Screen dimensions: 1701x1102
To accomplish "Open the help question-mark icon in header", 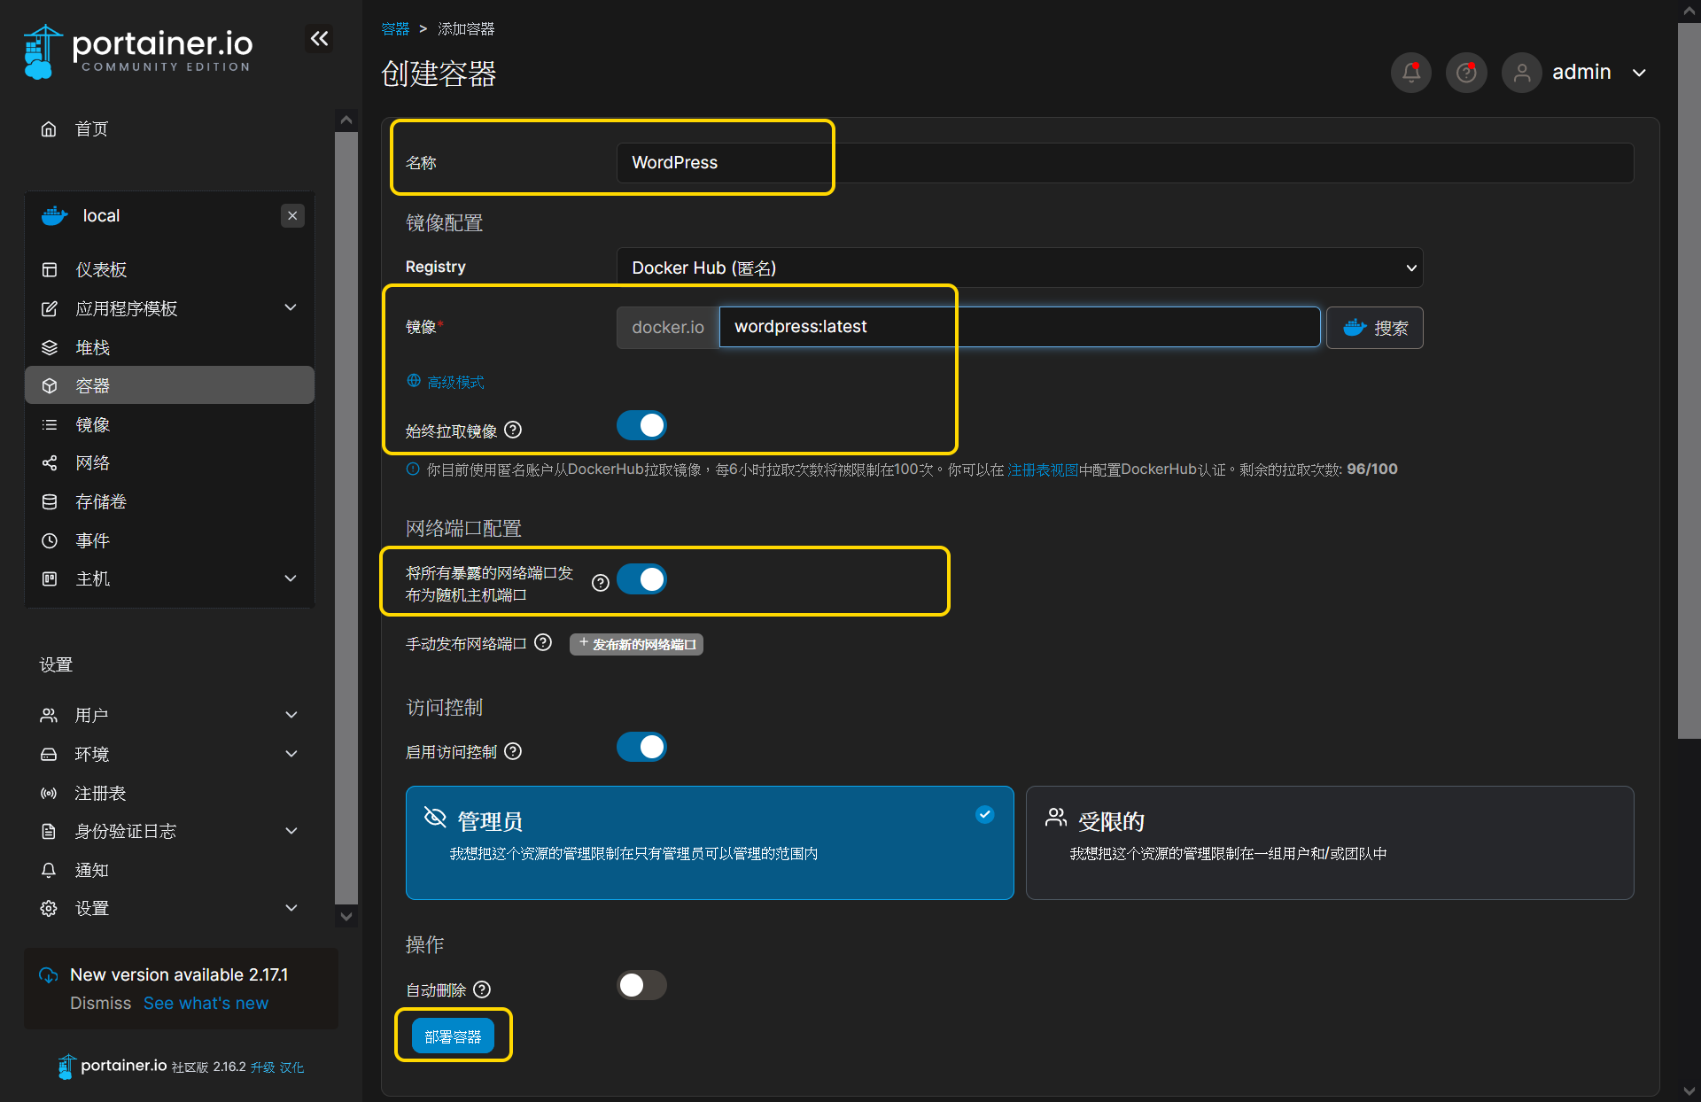I will [x=1466, y=73].
